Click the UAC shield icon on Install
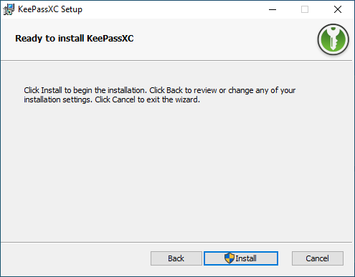The width and height of the screenshot is (355, 277). click(x=229, y=258)
